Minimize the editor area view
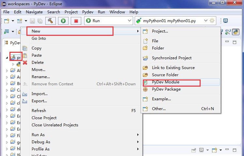The height and width of the screenshot is (156, 244). [227, 41]
